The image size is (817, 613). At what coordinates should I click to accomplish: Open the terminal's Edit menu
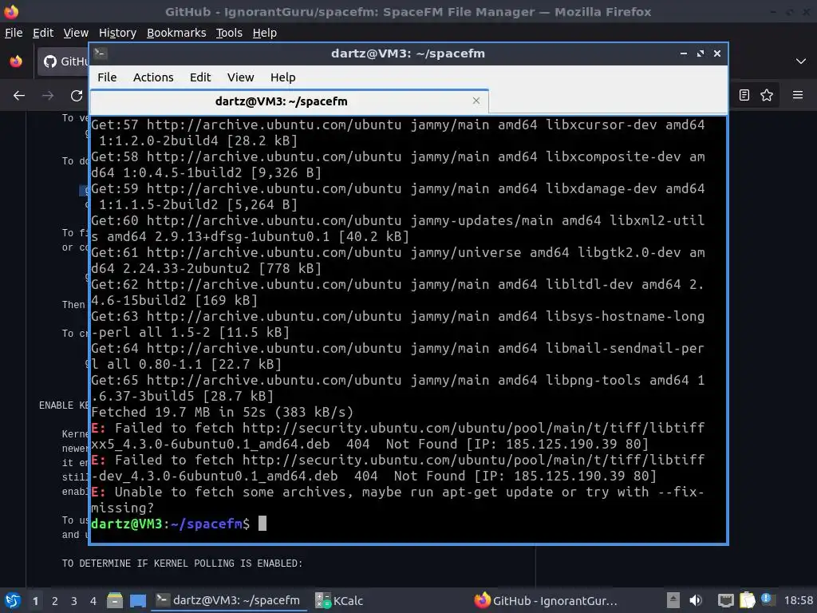click(200, 77)
